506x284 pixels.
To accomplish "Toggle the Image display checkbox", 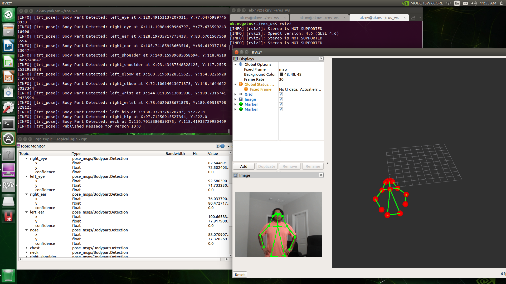I will [281, 99].
